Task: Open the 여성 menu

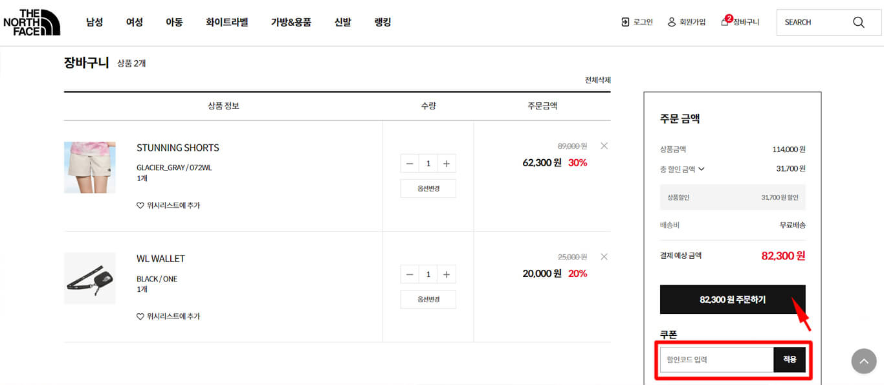Action: coord(134,22)
